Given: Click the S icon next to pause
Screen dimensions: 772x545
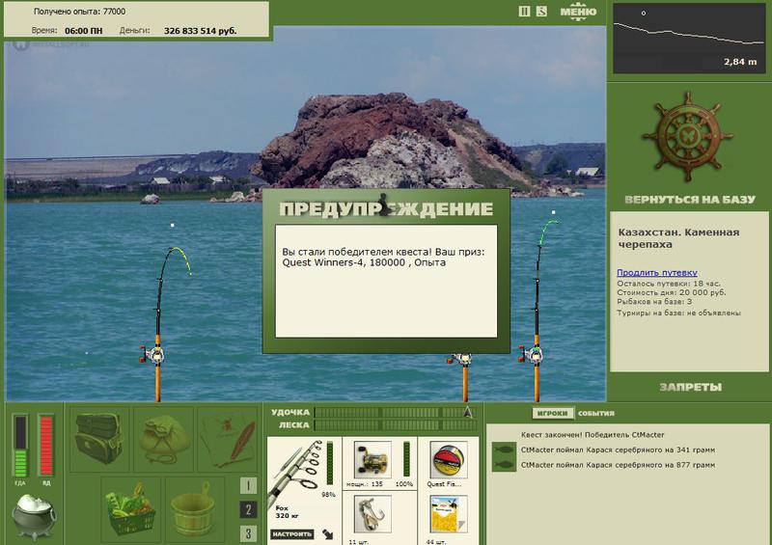Looking at the screenshot, I should pos(541,12).
